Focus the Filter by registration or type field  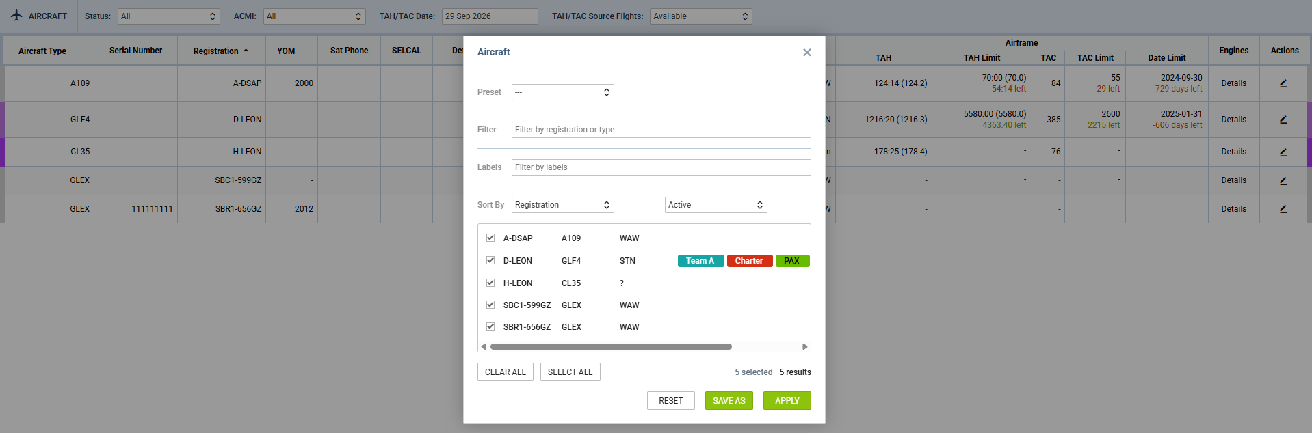661,130
